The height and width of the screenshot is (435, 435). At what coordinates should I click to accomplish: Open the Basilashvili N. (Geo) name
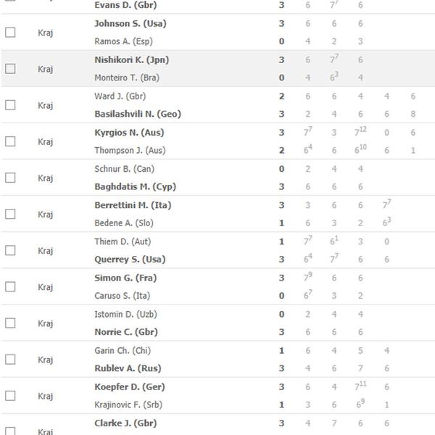[138, 114]
